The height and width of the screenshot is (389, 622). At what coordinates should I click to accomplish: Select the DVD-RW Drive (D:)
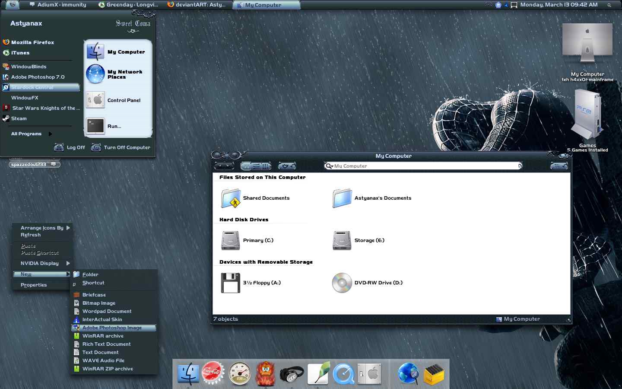coord(367,283)
